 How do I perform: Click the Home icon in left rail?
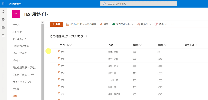click(3, 12)
